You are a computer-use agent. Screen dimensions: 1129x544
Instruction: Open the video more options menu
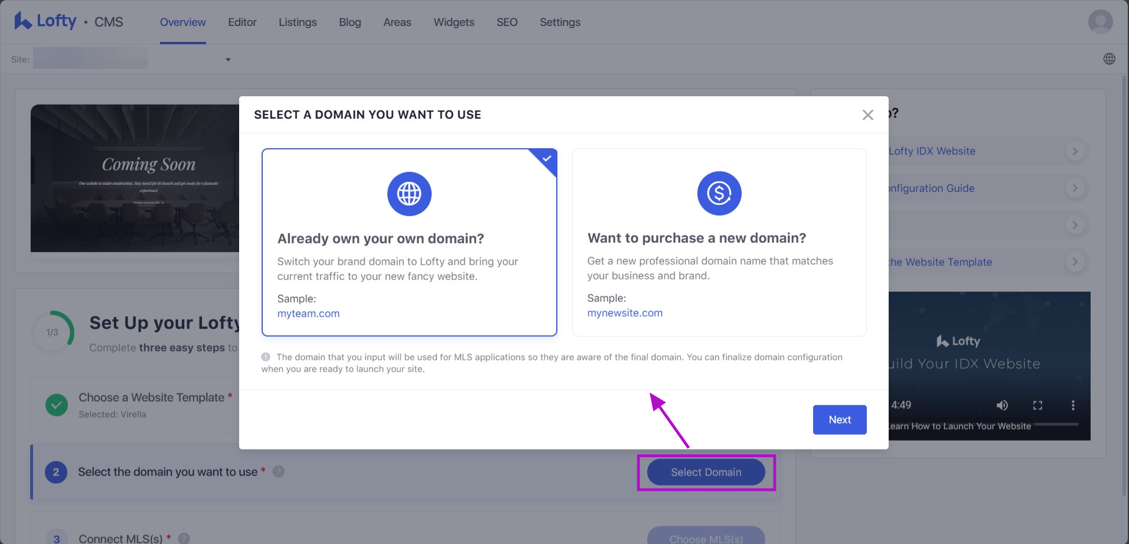(1073, 405)
